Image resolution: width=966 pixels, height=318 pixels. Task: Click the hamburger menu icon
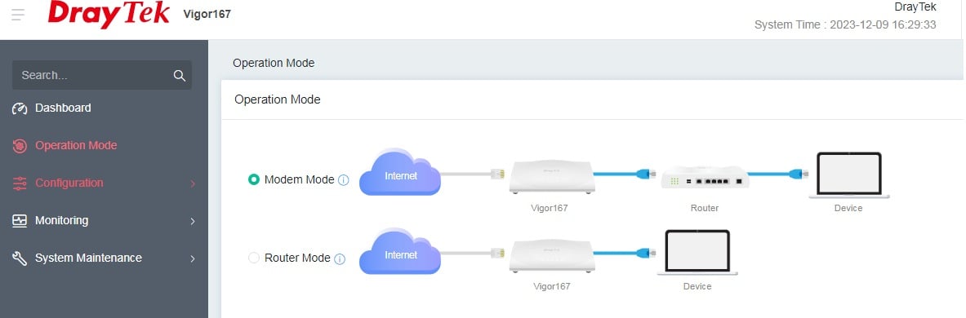[x=18, y=14]
